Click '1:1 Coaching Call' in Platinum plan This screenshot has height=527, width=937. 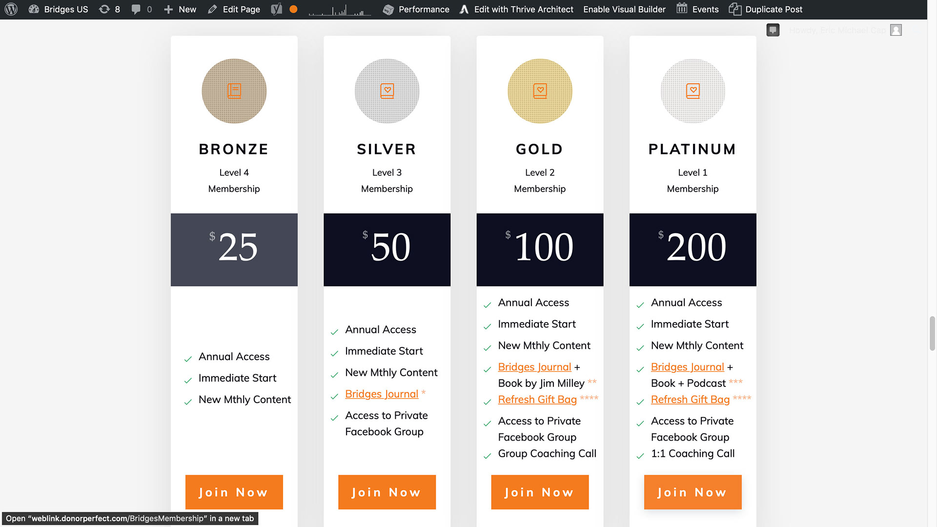point(693,453)
